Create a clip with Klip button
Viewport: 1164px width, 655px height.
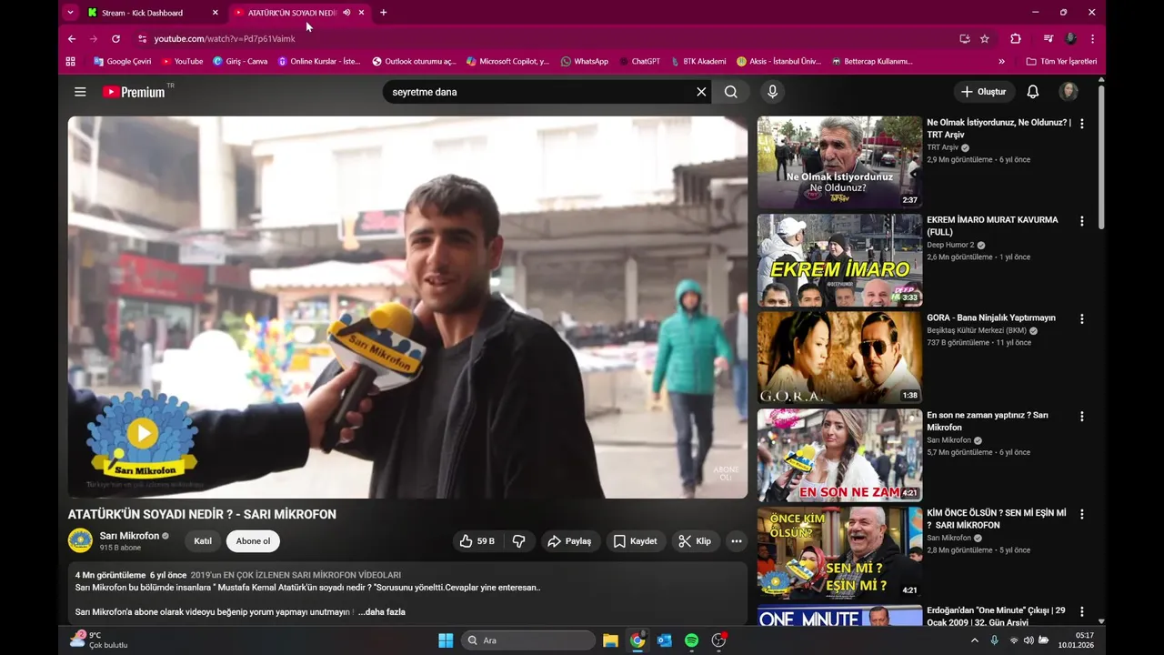click(695, 541)
